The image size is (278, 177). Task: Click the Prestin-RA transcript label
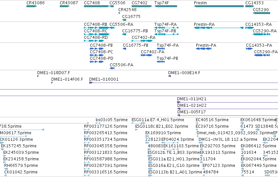(x=204, y=24)
